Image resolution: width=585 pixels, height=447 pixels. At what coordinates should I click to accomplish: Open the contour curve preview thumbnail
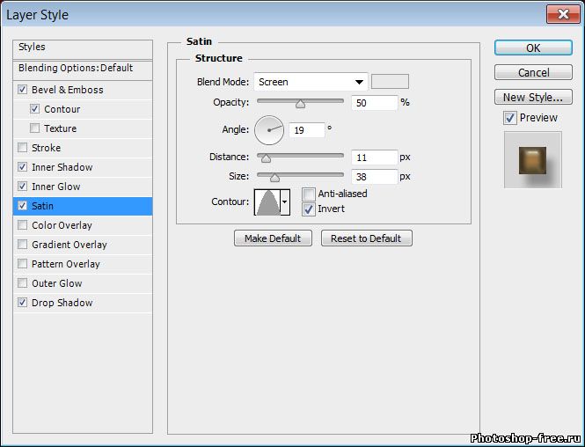[x=267, y=202]
